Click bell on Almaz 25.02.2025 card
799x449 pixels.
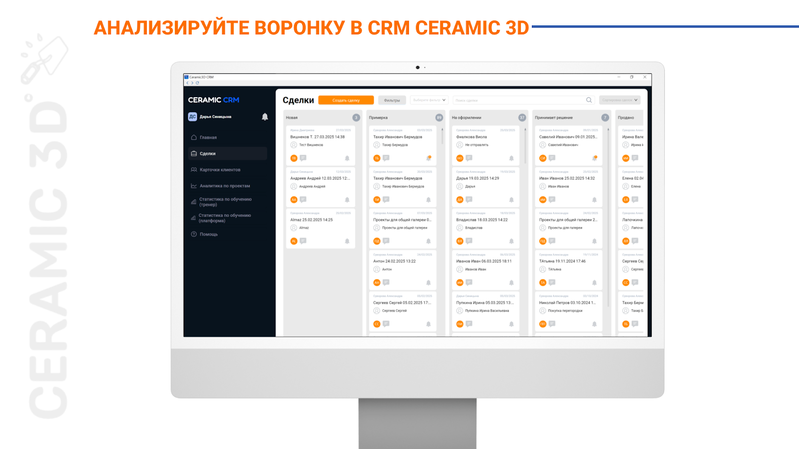pyautogui.click(x=347, y=241)
